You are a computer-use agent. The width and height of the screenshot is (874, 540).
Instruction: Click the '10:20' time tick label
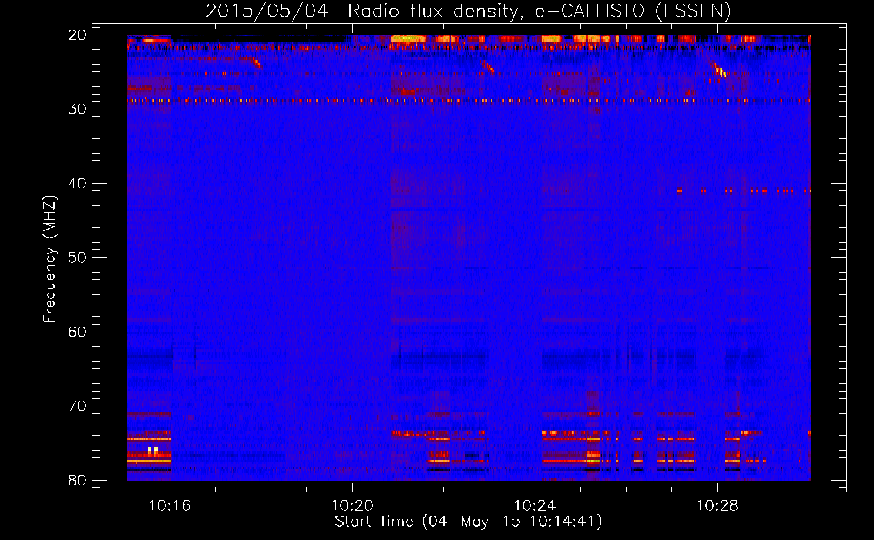tap(352, 506)
